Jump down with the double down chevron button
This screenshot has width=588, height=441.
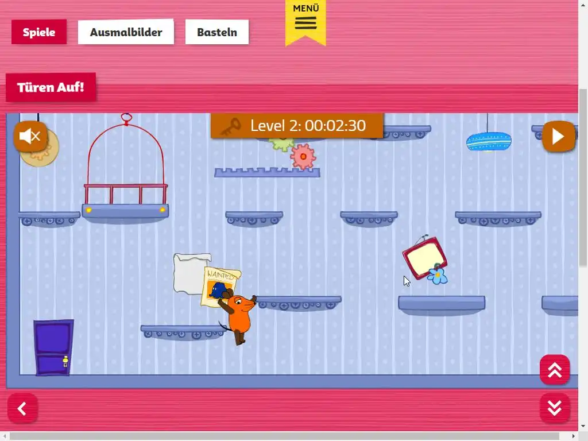point(555,408)
